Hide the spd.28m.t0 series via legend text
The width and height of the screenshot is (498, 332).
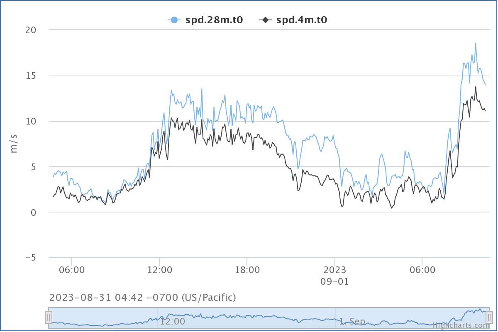(x=215, y=20)
